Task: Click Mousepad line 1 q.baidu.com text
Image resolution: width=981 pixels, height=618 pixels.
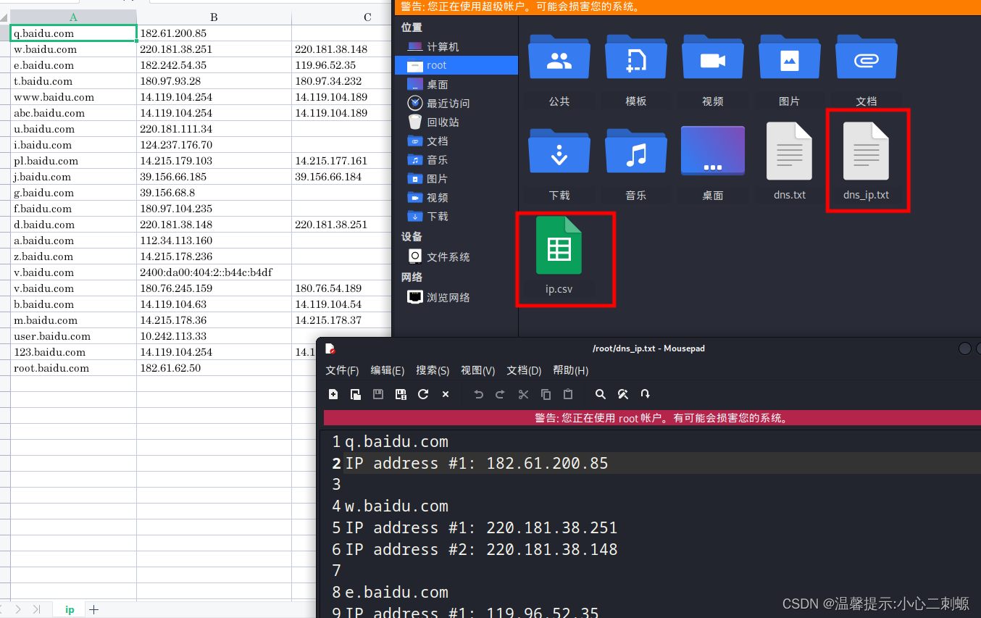Action: coord(396,441)
